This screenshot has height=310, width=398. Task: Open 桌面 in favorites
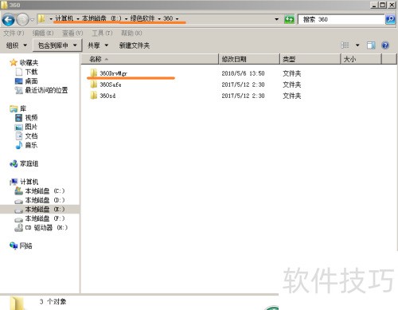[x=31, y=81]
